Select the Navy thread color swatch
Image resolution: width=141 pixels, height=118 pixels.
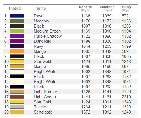(x=17, y=46)
